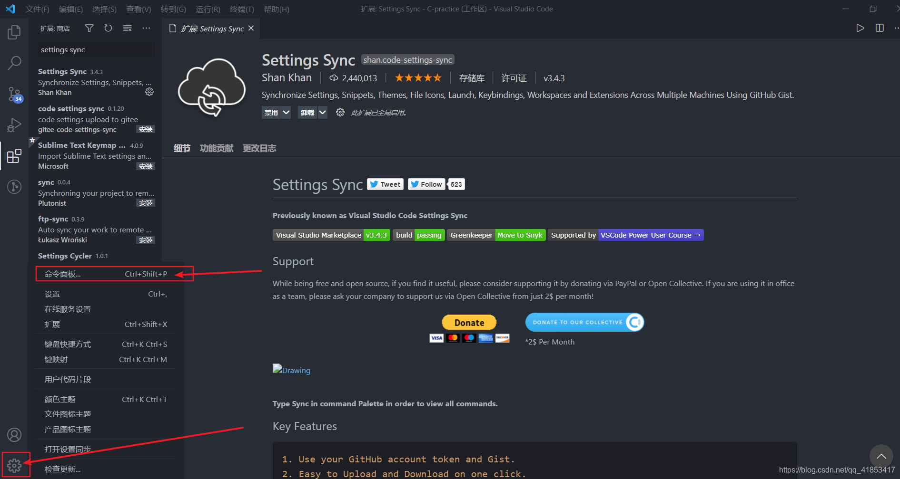Open 键盘快捷方式 keyboard shortcuts entry
The height and width of the screenshot is (479, 900).
pyautogui.click(x=106, y=345)
